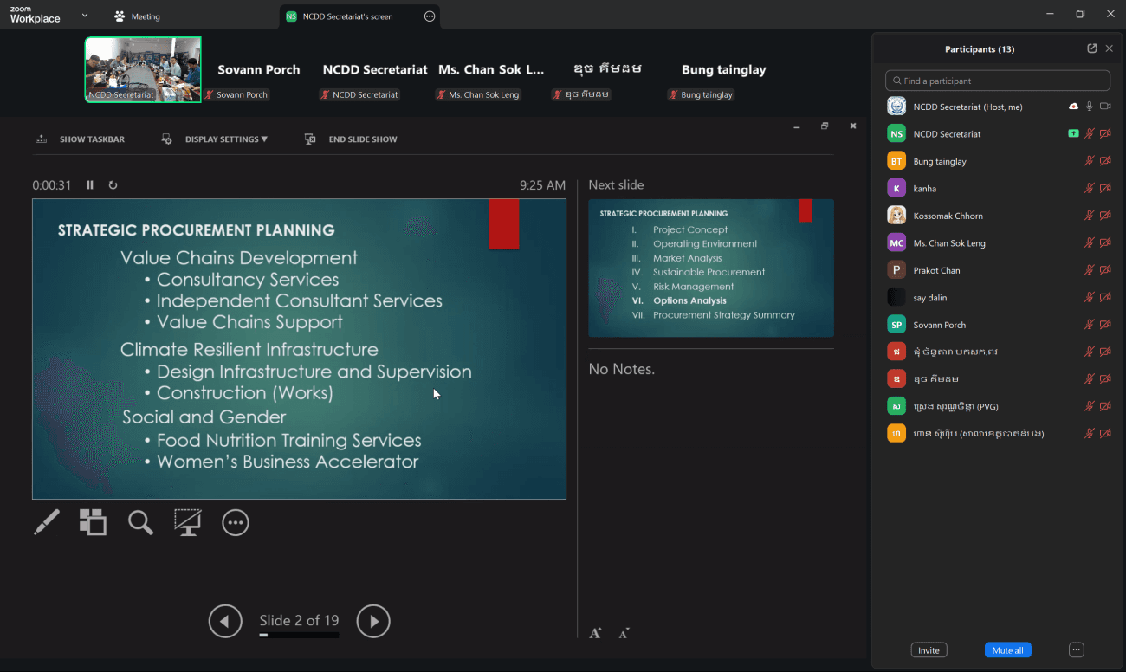Pause the slide show timer
Image resolution: width=1126 pixels, height=672 pixels.
coord(90,185)
